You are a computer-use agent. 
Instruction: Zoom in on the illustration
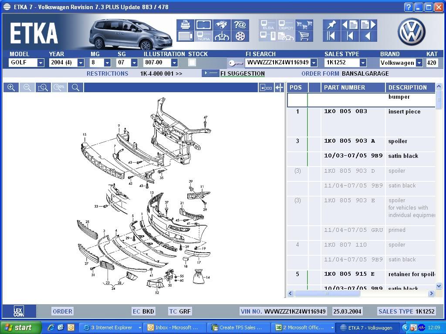click(x=11, y=87)
